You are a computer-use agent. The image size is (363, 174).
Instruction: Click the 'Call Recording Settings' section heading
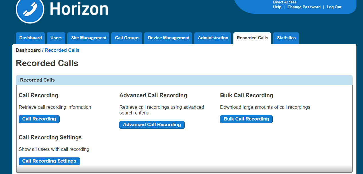click(50, 138)
